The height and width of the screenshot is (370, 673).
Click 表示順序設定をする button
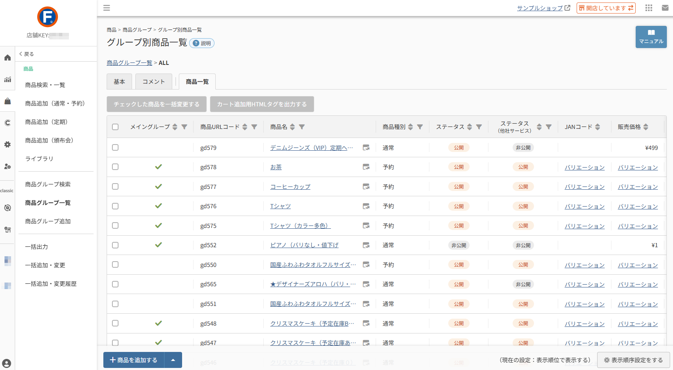[x=634, y=360]
